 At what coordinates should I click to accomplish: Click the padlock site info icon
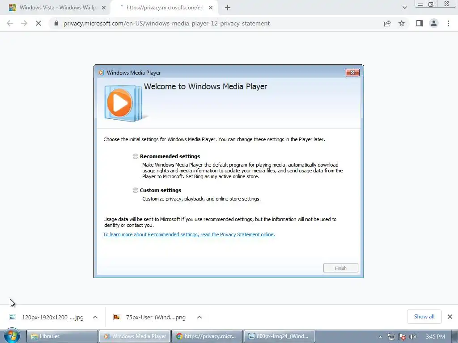[x=56, y=23]
